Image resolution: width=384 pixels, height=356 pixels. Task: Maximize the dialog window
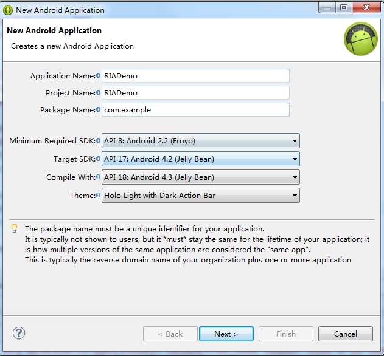pyautogui.click(x=344, y=7)
